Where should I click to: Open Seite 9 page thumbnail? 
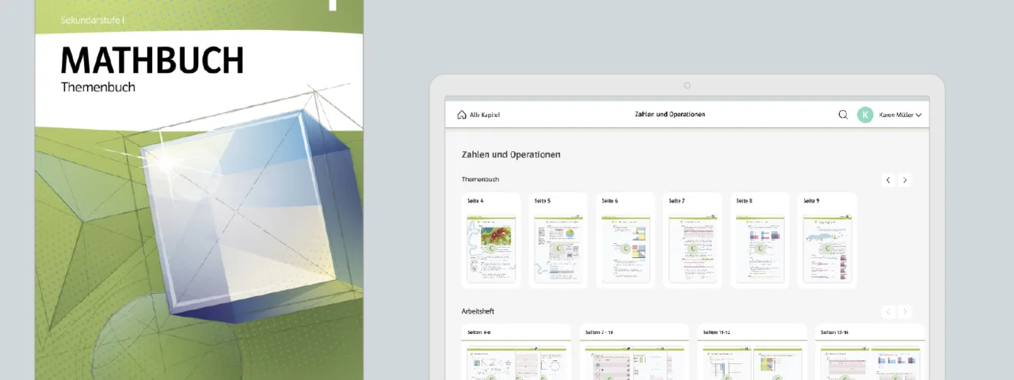pos(827,241)
